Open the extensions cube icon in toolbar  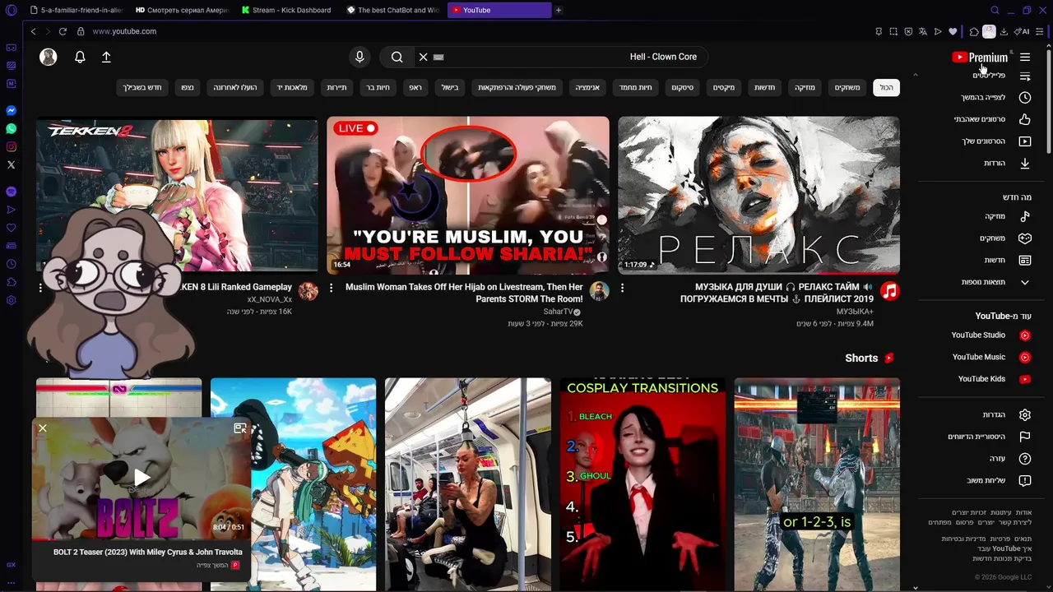(x=974, y=31)
